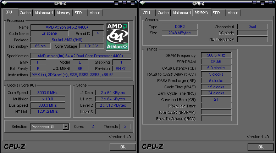Click the memory Size value '2048 MBytes'

point(180,33)
